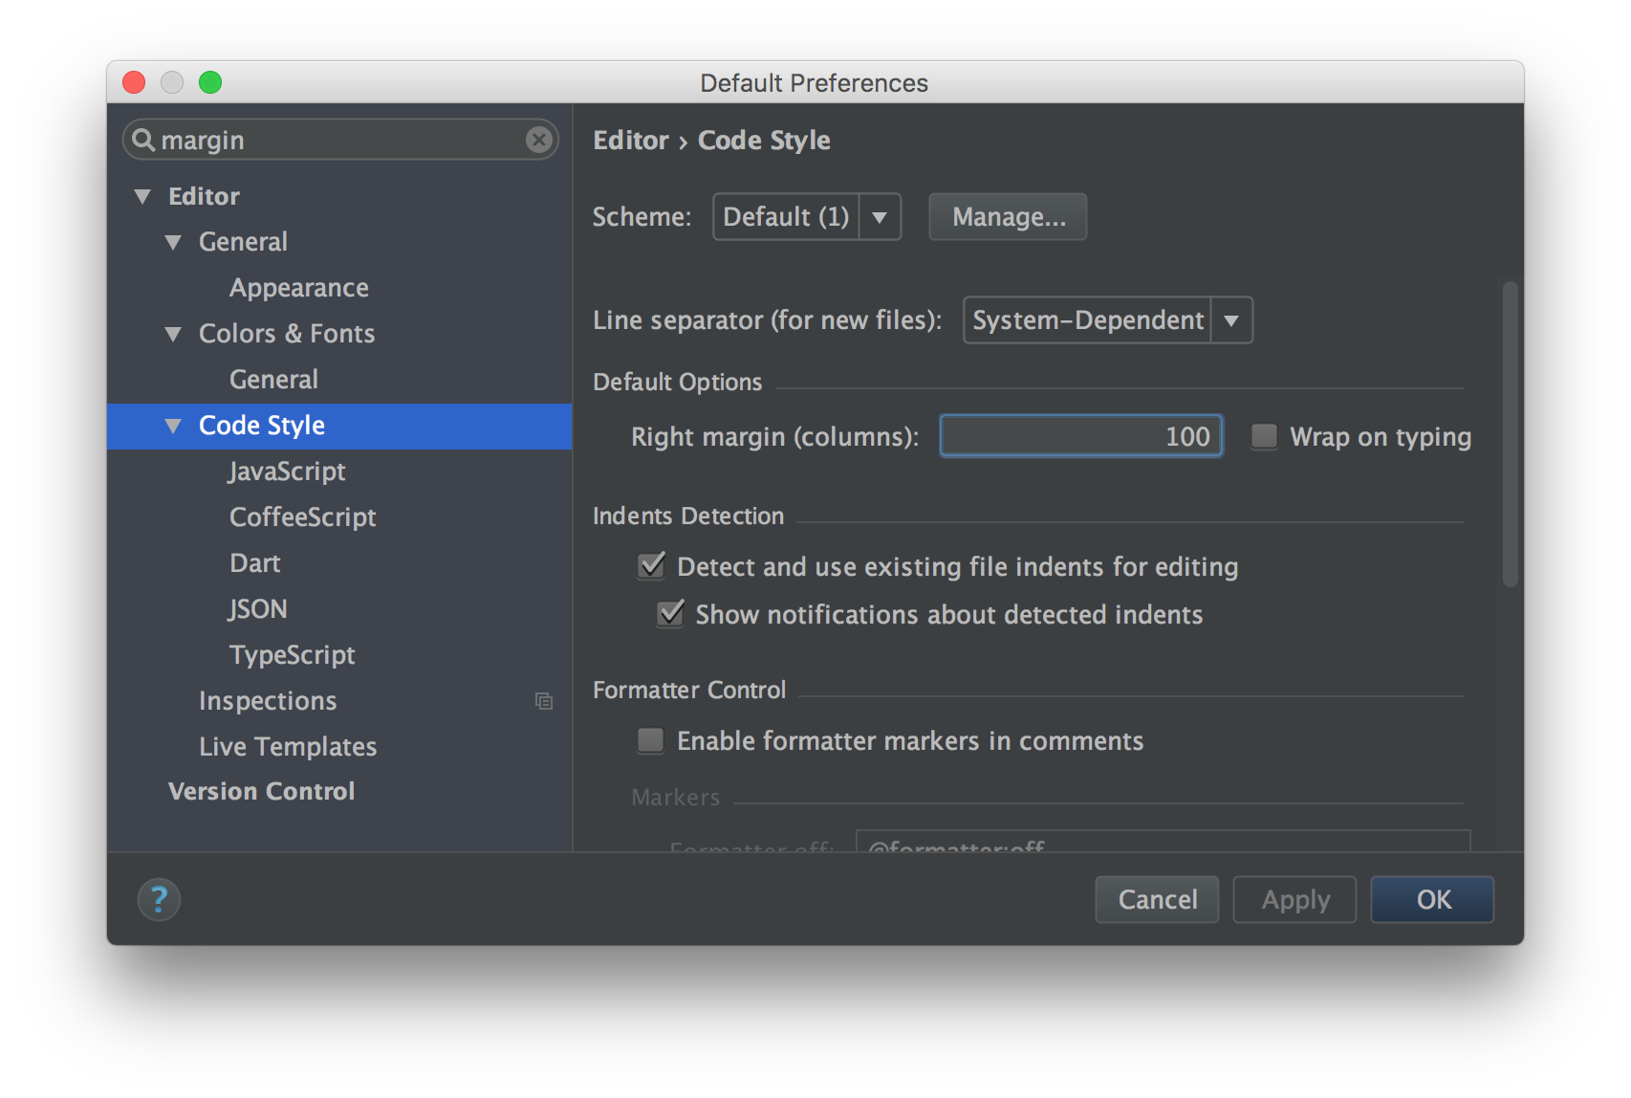
Task: Open Inspections settings
Action: (268, 701)
